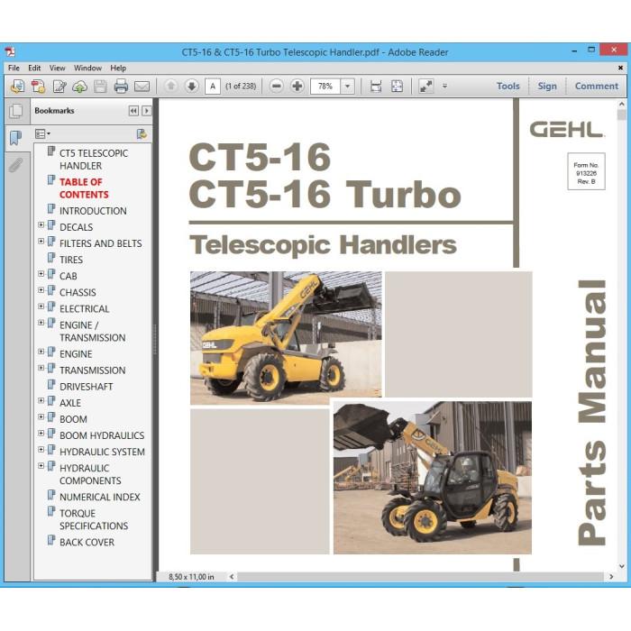
Task: Jump to NUMERICAL INDEX bookmark
Action: [x=100, y=497]
